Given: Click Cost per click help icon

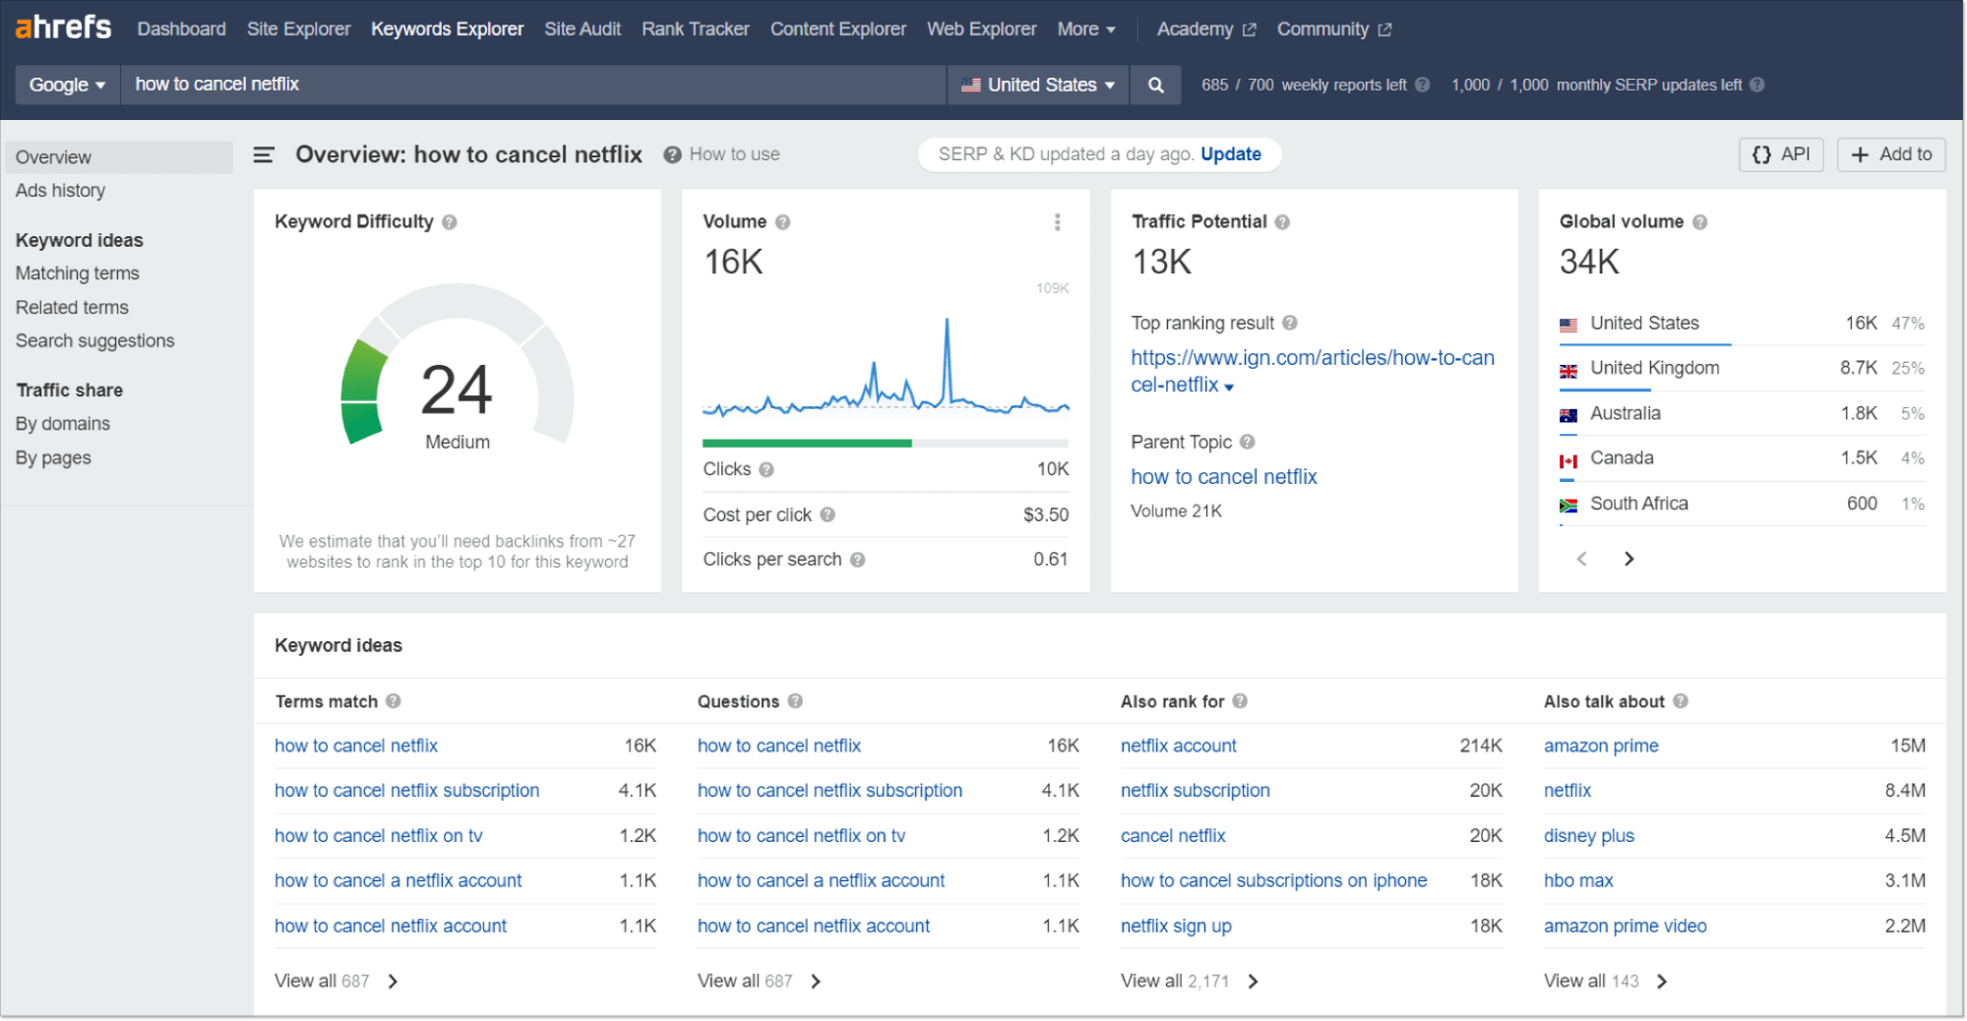Looking at the screenshot, I should coord(828,514).
